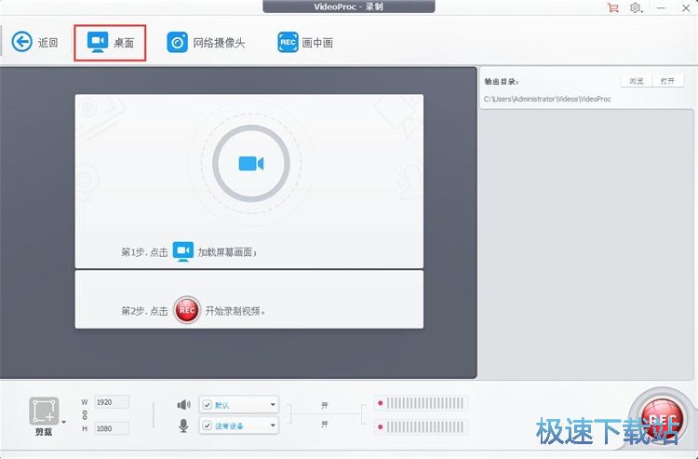Click the microphone icon

(x=183, y=425)
